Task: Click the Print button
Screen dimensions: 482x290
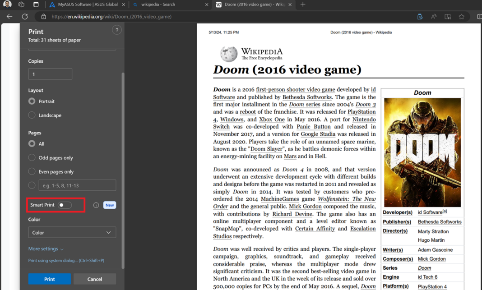Action: [49, 279]
